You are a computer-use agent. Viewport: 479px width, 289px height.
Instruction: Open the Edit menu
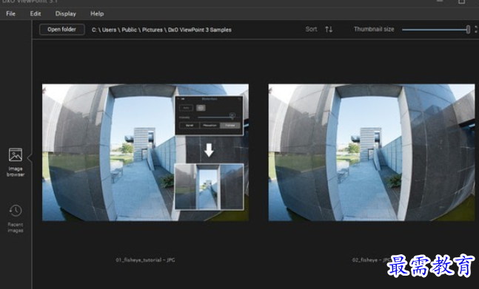[36, 14]
